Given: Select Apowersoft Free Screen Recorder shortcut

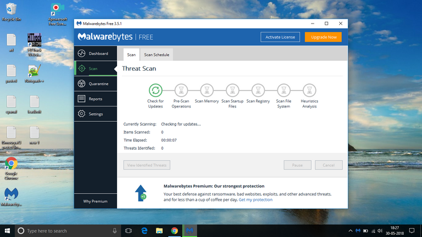Looking at the screenshot, I should (x=57, y=14).
